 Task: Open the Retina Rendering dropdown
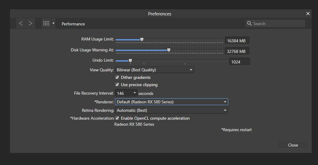pos(171,110)
